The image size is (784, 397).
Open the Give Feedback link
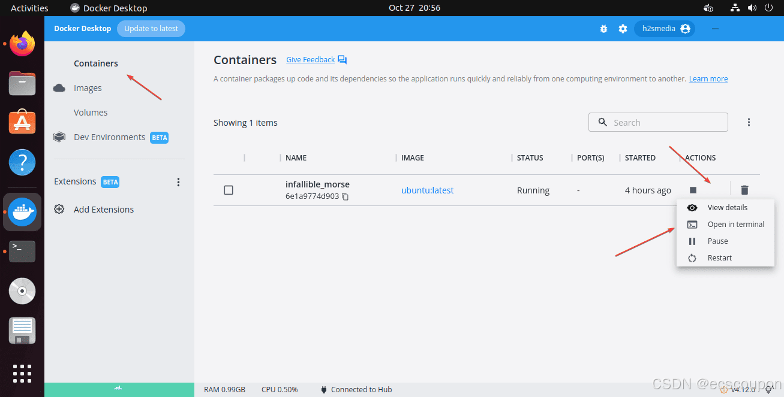pyautogui.click(x=310, y=60)
